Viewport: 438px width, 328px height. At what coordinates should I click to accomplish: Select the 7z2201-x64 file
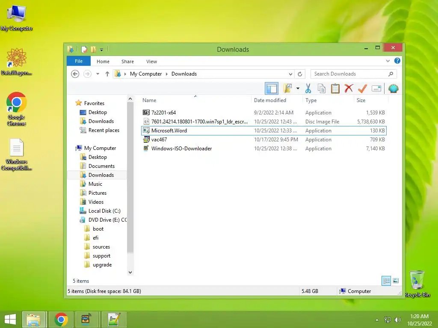tap(263, 113)
